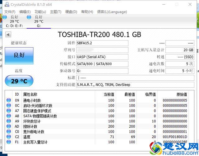Select the G: disk status icon
The height and width of the screenshot is (156, 199).
click(x=29, y=17)
